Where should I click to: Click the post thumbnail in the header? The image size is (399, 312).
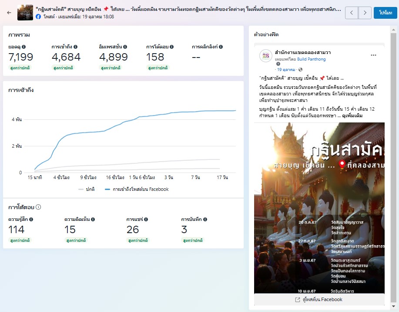tap(25, 13)
